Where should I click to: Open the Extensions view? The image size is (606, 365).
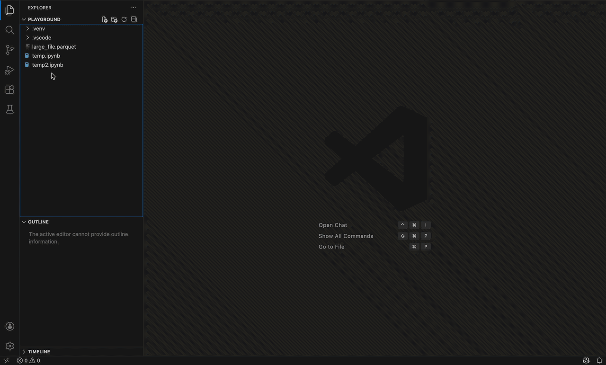[9, 89]
